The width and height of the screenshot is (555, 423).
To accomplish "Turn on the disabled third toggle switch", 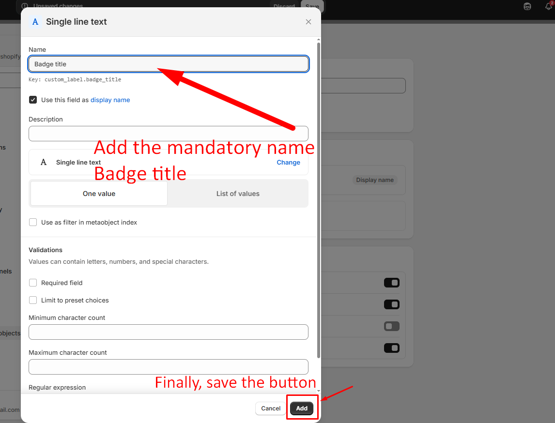I will point(391,326).
